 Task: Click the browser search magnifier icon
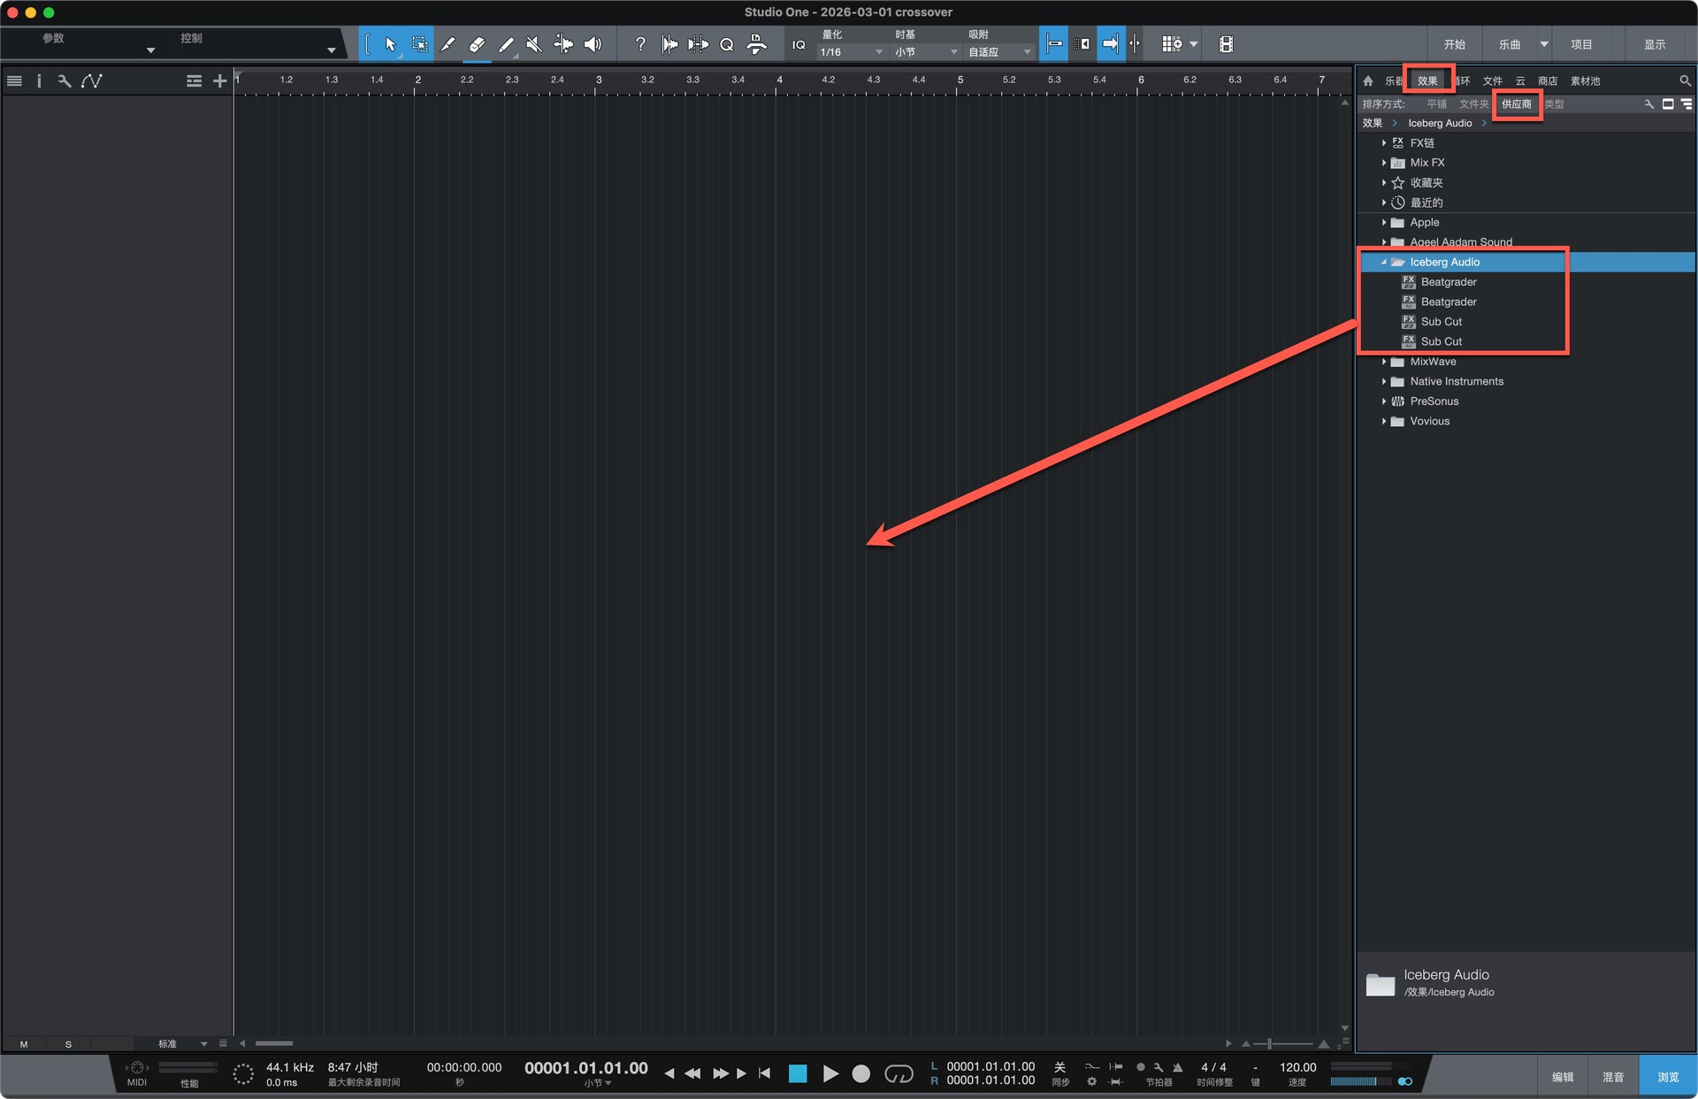pos(1685,80)
